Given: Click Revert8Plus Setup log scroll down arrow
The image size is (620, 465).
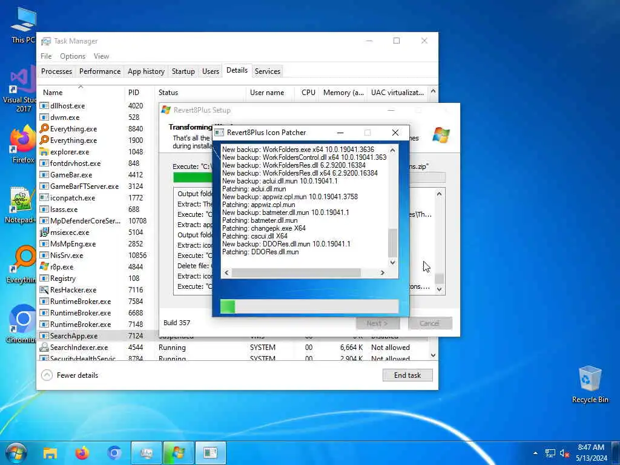Looking at the screenshot, I should click(x=439, y=289).
